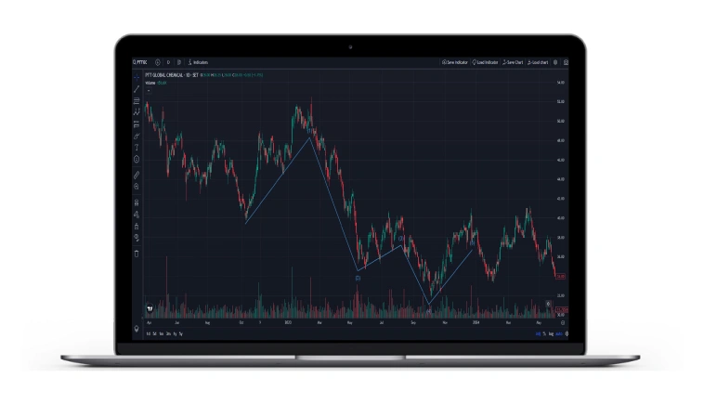704x404 pixels.
Task: Open the chart settings gear icon
Action: [555, 62]
